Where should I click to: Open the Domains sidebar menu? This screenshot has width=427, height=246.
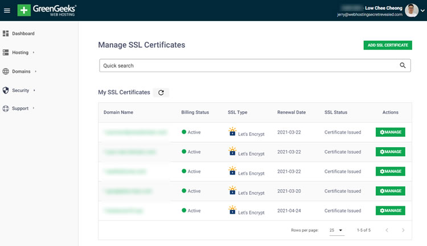click(21, 72)
